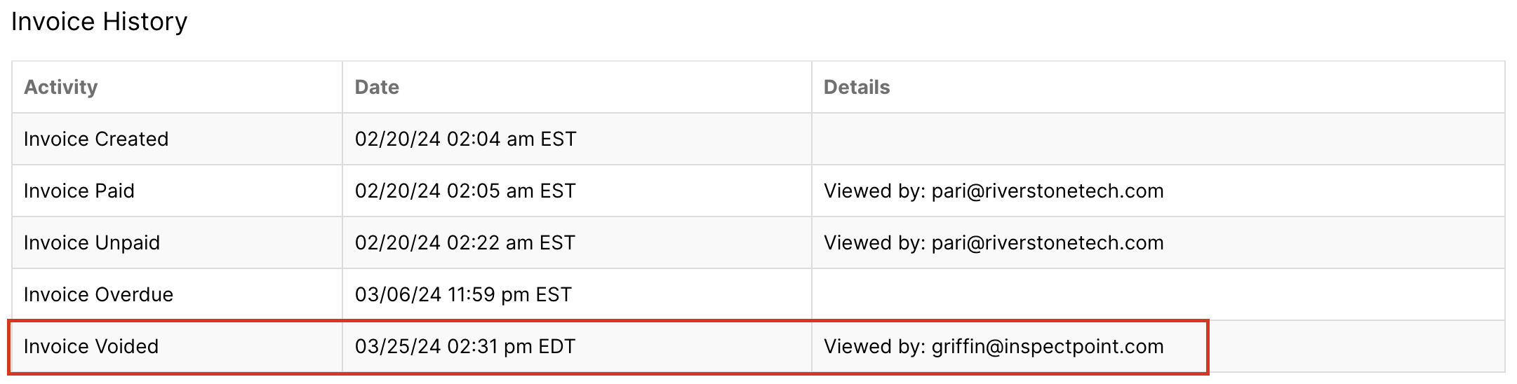Image resolution: width=1517 pixels, height=384 pixels.
Task: Click the Invoice Voided activity cell
Action: click(x=177, y=346)
